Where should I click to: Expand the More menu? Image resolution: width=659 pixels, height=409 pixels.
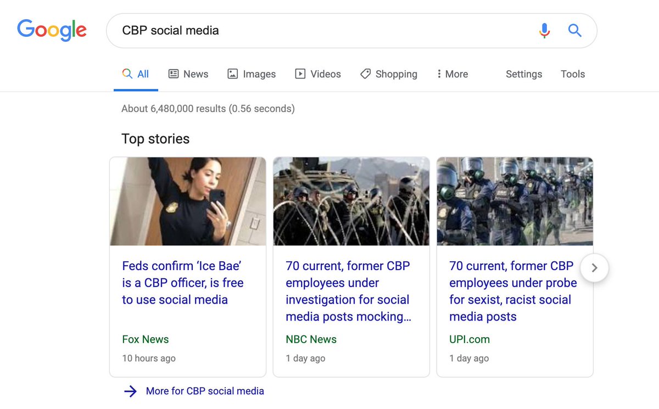pos(453,74)
